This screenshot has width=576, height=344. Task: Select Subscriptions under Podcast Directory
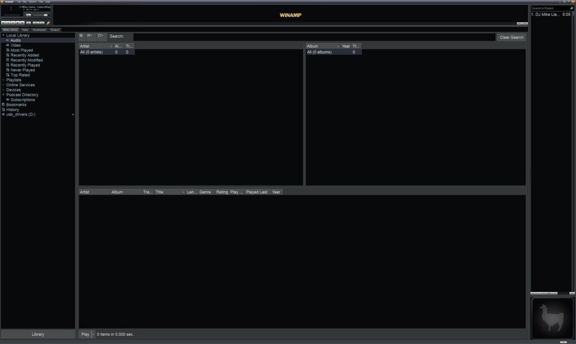click(23, 100)
